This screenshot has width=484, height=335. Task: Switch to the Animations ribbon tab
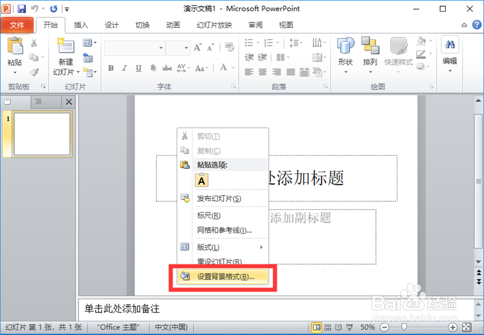coord(173,25)
